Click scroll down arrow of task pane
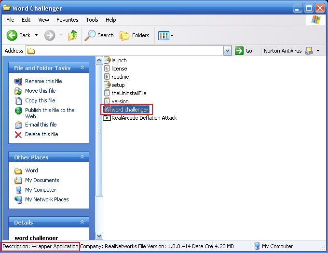Viewport: 328px width, 253px height. (99, 236)
